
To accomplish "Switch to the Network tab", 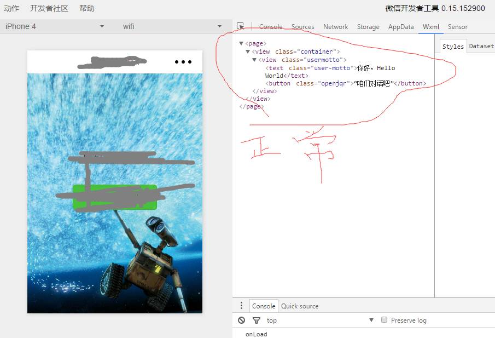I will pos(336,27).
